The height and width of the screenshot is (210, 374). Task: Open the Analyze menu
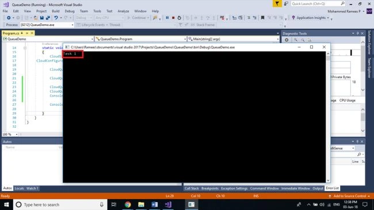123,11
